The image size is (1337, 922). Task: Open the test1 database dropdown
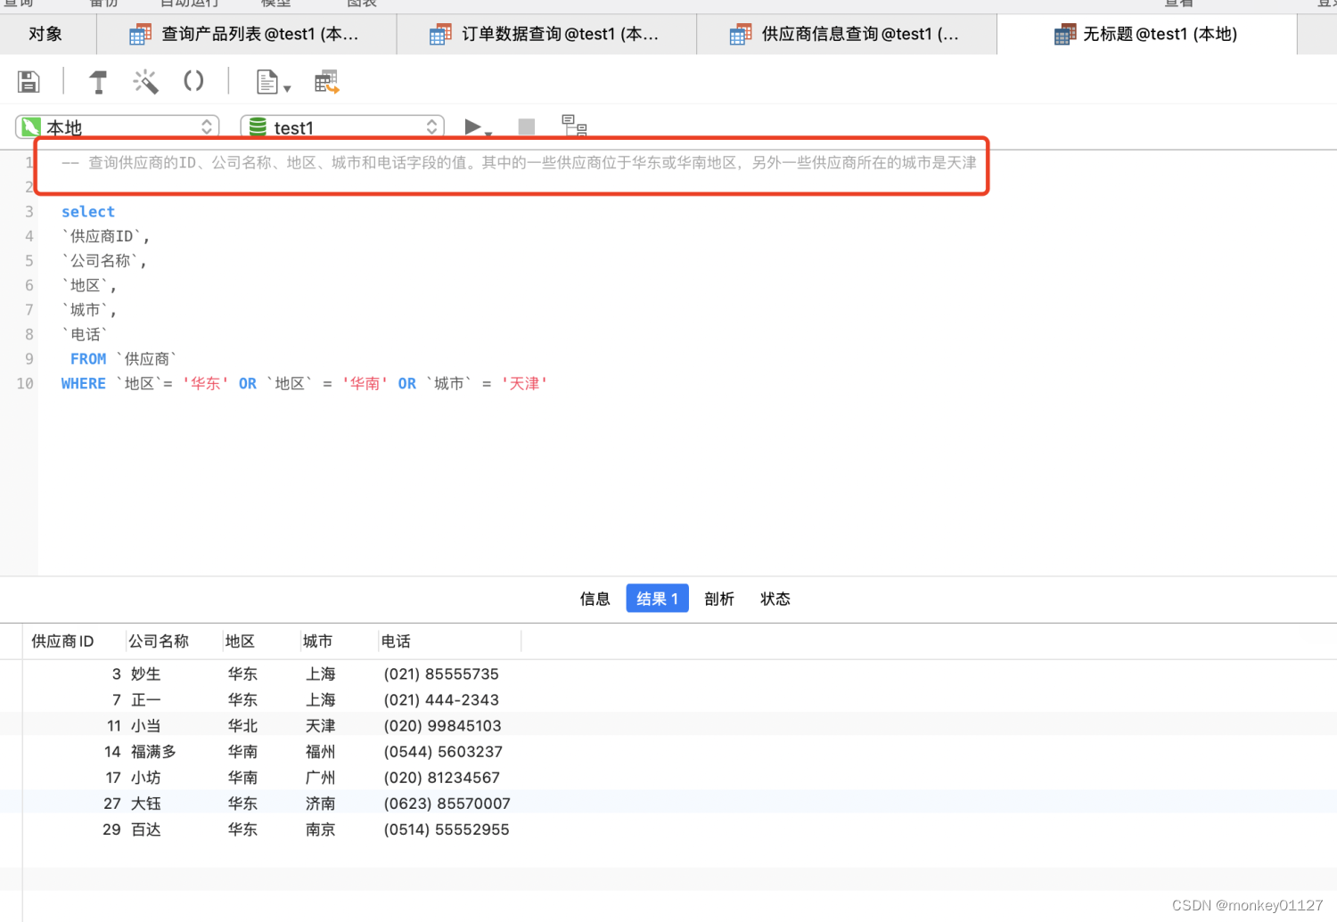coord(343,127)
